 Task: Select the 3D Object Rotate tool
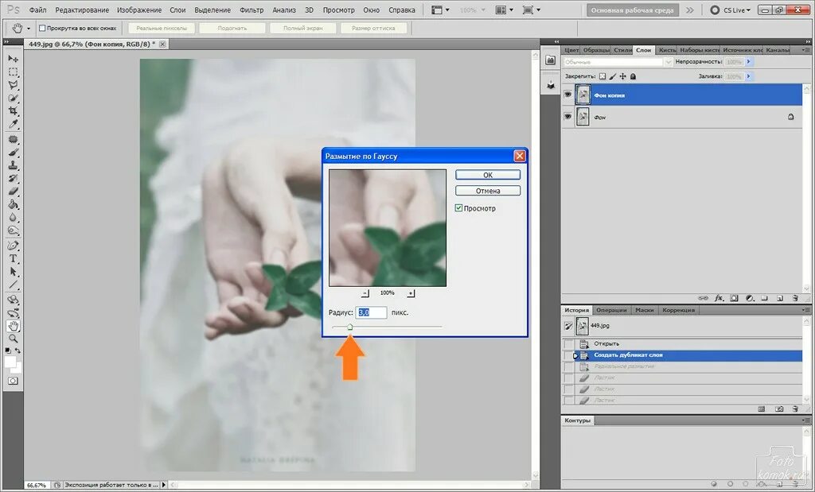[x=13, y=300]
